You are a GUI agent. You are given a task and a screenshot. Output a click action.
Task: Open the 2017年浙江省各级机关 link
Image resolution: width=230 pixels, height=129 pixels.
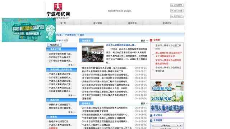tap(60, 77)
